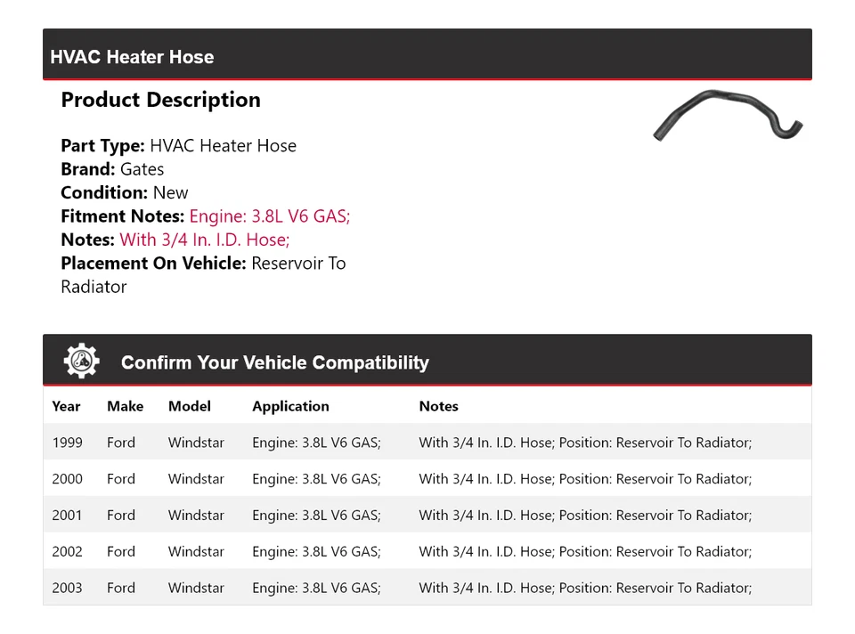The height and width of the screenshot is (634, 855).
Task: Click the Placement On Vehicle: Reservoir To text
Action: [203, 264]
